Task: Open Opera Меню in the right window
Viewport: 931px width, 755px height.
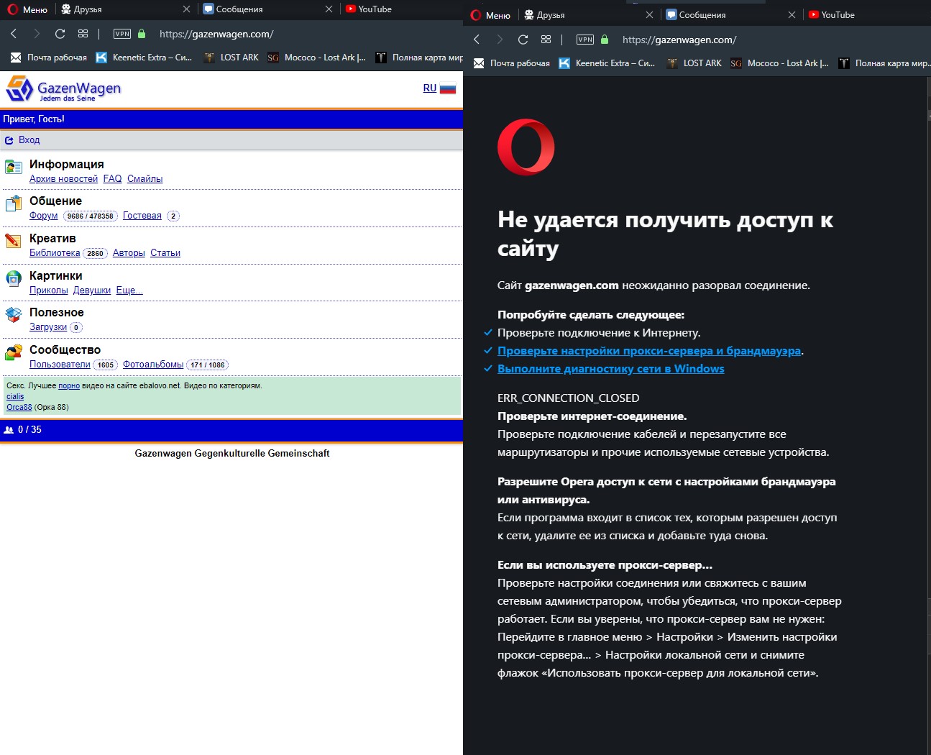Action: tap(490, 15)
